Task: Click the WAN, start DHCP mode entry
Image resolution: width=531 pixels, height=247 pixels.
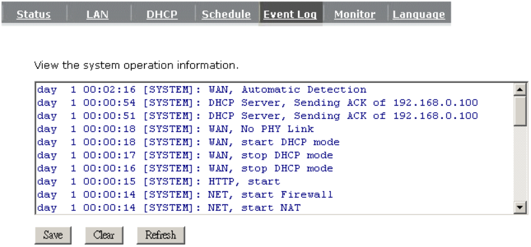Action: pos(188,142)
